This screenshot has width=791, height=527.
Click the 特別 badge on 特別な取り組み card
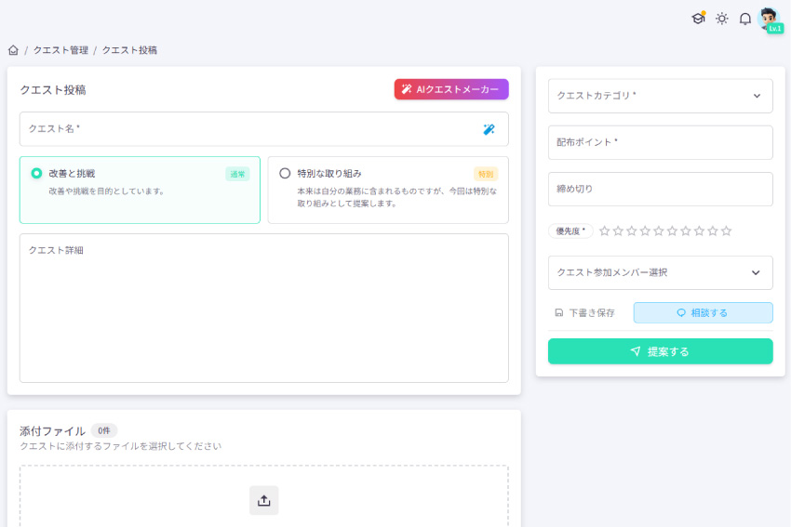486,174
